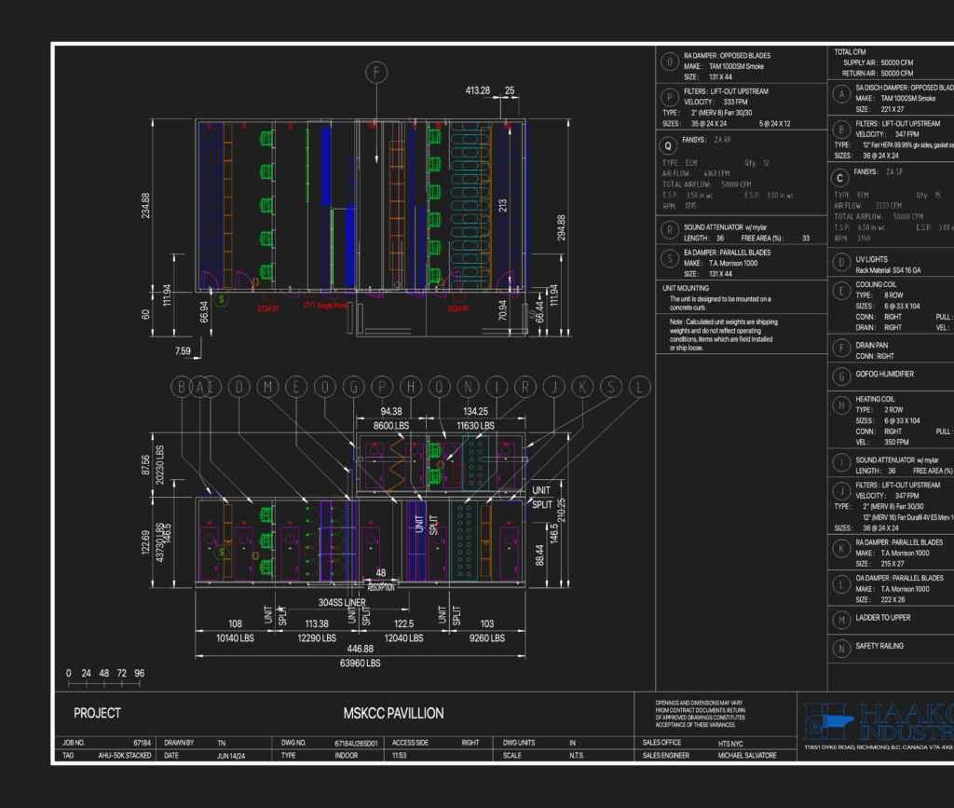Click legend bubble B beside HEPA filters
954x808 pixels.
[841, 129]
